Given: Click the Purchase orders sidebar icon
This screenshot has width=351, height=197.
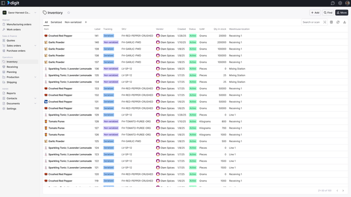Looking at the screenshot, I should (4, 51).
